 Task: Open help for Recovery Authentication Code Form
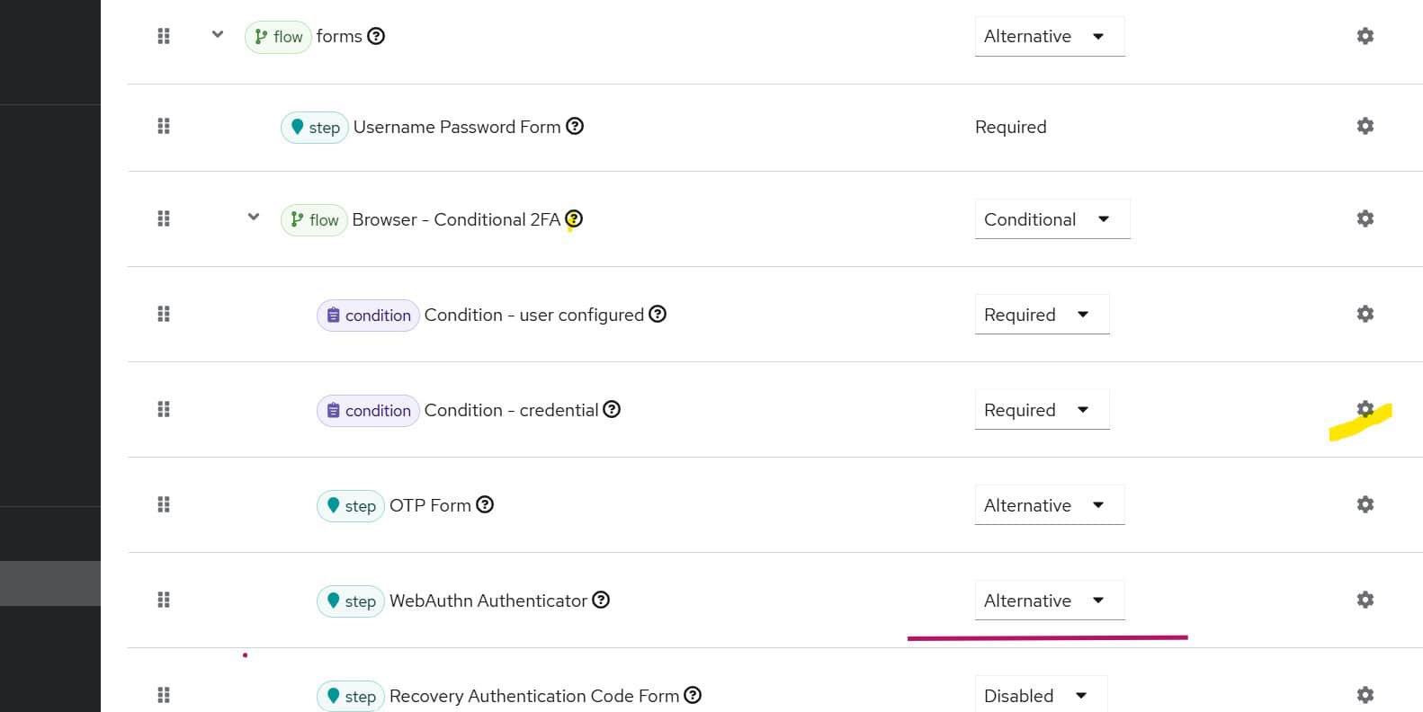(x=692, y=695)
